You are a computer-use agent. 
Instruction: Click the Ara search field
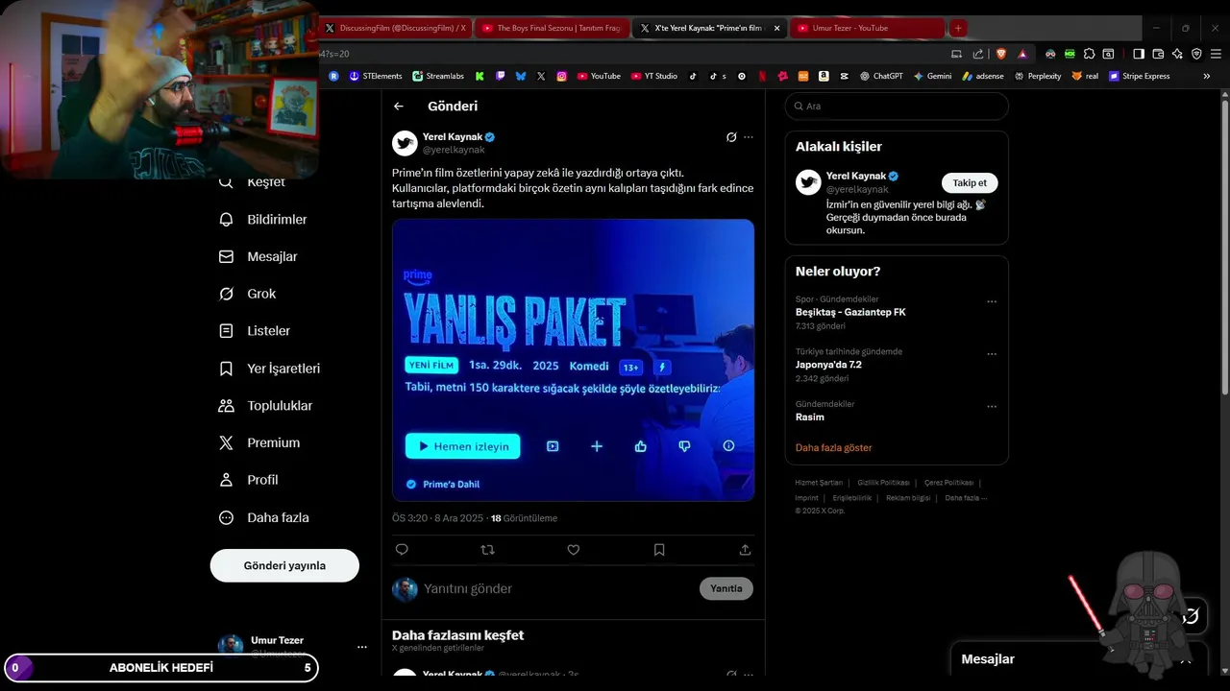897,107
